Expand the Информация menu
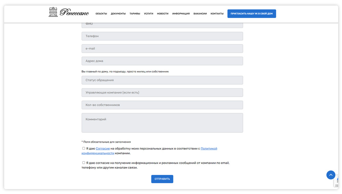This screenshot has height=194, width=342. click(181, 14)
